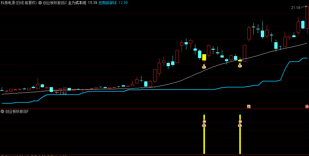Select the 科泰电源(日线.前复权) chart title
The width and height of the screenshot is (309, 156).
pos(19,3)
